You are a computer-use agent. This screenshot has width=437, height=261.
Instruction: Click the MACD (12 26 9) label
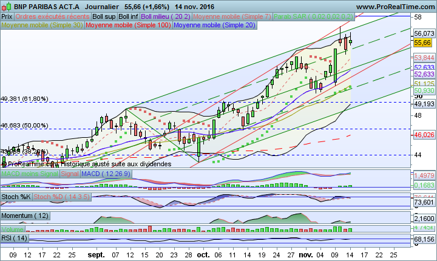coord(106,174)
